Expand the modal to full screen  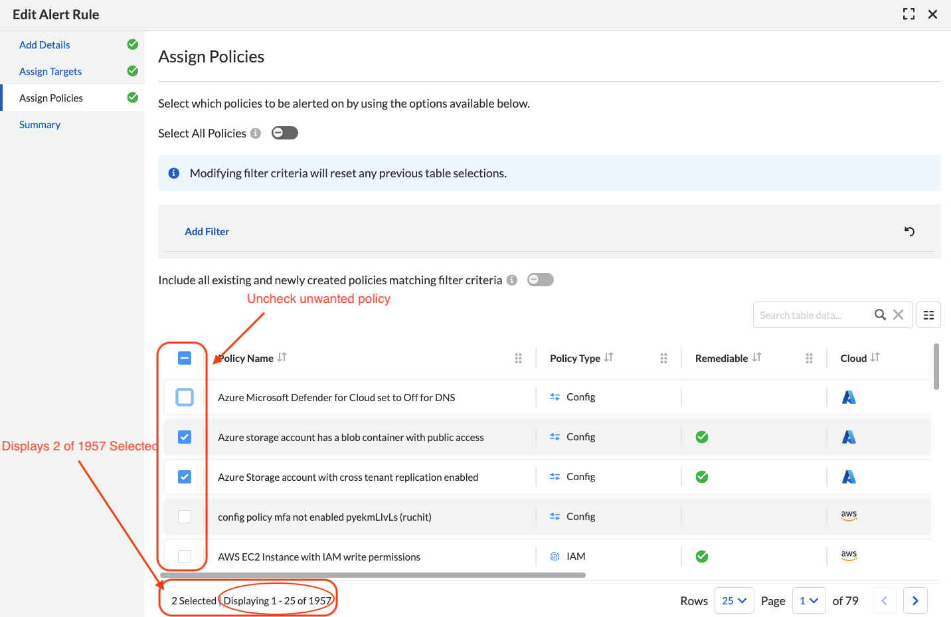coord(908,14)
